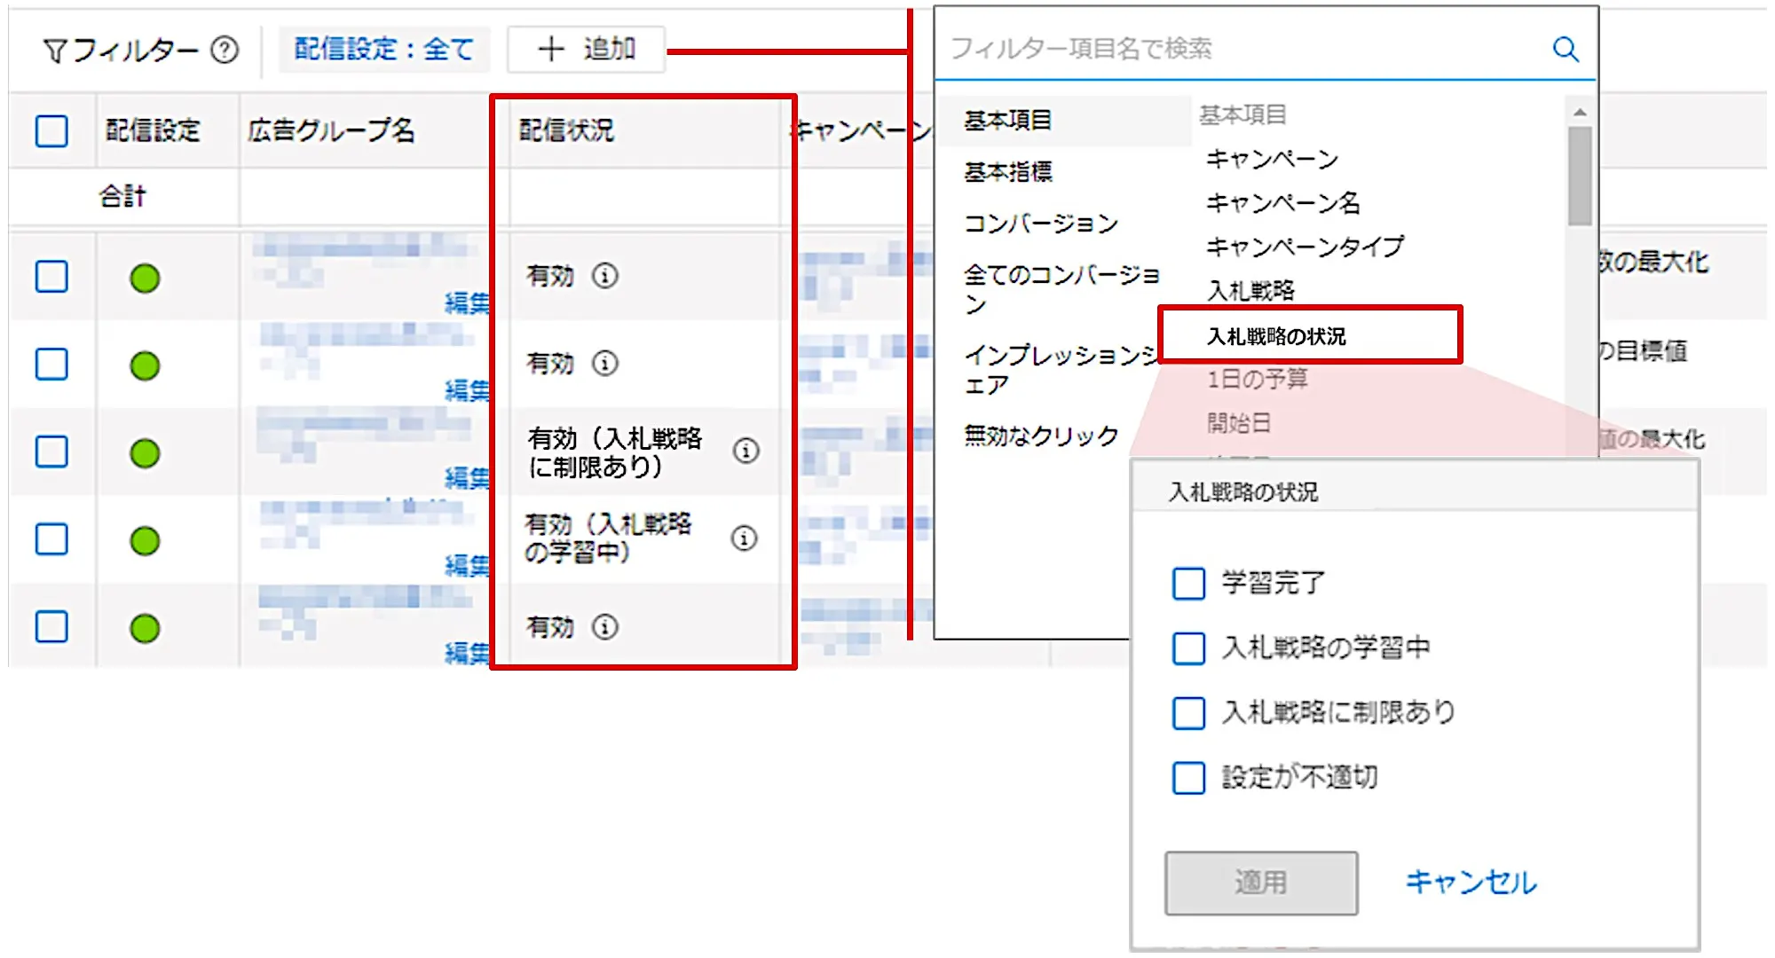Screen dimensions: 1775x958
Task: Select 基本項目 category in filter list
Action: 1064,121
